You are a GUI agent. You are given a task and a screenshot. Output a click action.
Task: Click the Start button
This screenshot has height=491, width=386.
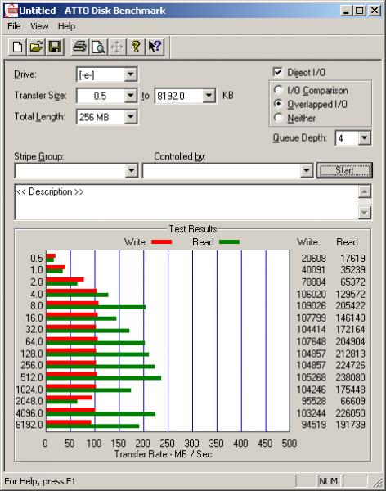tap(344, 170)
